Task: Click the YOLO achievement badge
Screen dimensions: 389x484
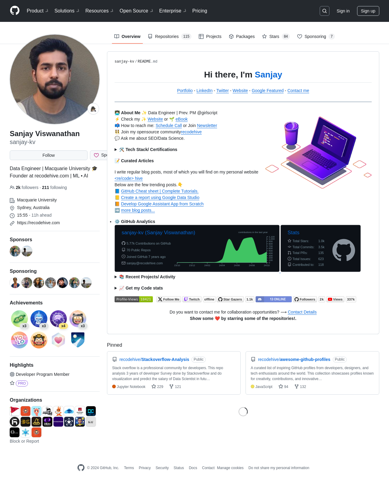Action: [19, 340]
